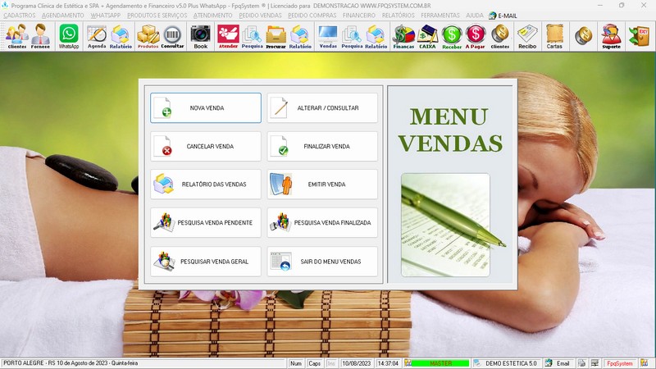Image resolution: width=656 pixels, height=369 pixels.
Task: Click the unlabeled coin icon beside Cartas
Action: [x=583, y=35]
